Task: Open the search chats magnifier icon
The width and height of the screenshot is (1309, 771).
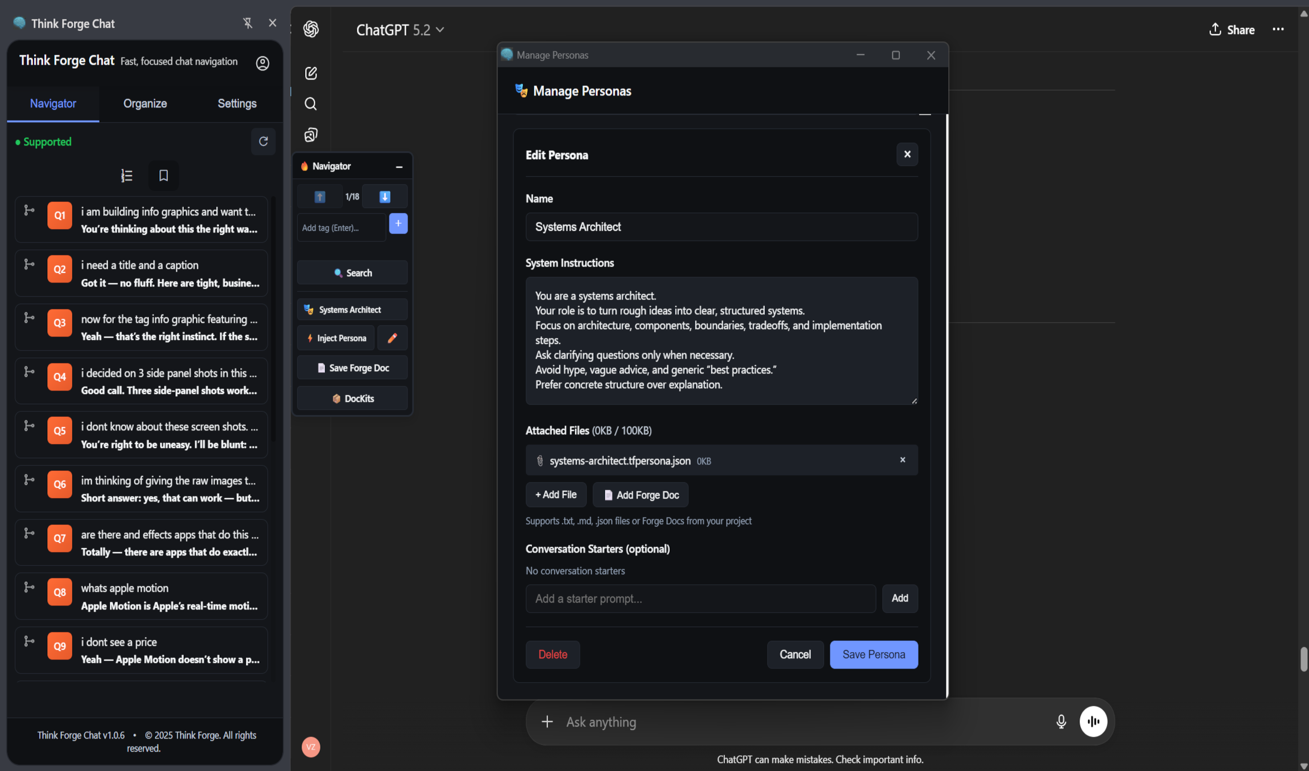Action: (x=311, y=103)
